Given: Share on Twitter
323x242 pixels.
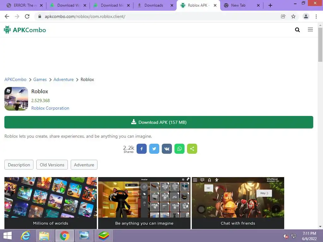Looking at the screenshot, I should click(x=154, y=149).
